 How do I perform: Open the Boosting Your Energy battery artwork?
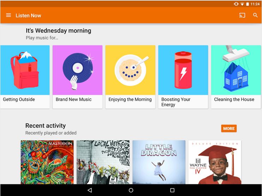click(x=183, y=70)
